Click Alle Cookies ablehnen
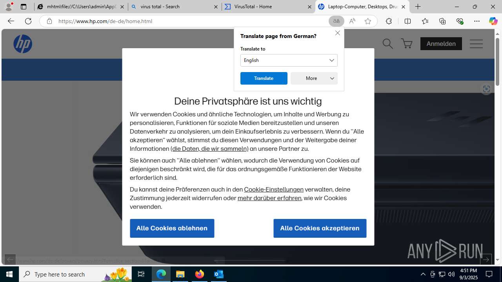 tap(172, 228)
